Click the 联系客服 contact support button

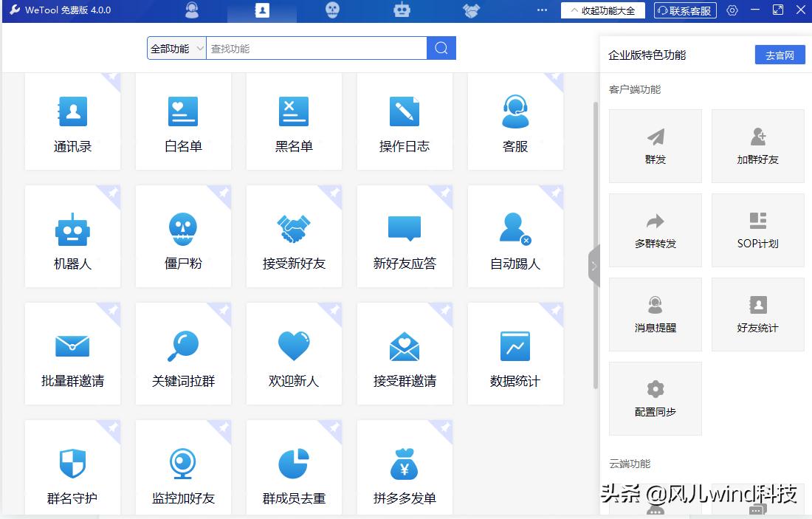click(x=685, y=10)
